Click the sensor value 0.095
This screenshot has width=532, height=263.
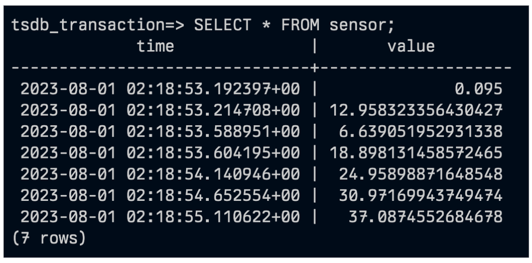(479, 89)
